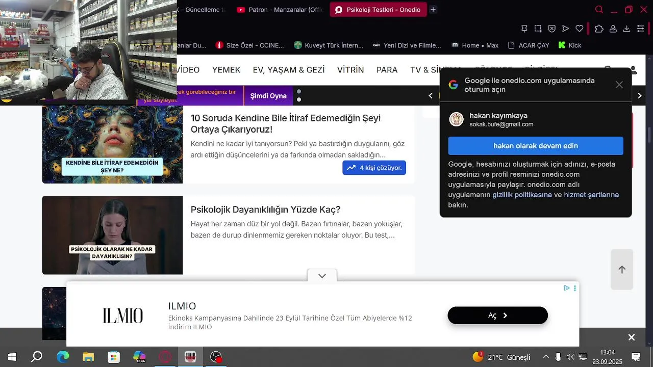This screenshot has width=653, height=367.
Task: Open the easy setup sliders icon
Action: click(640, 29)
